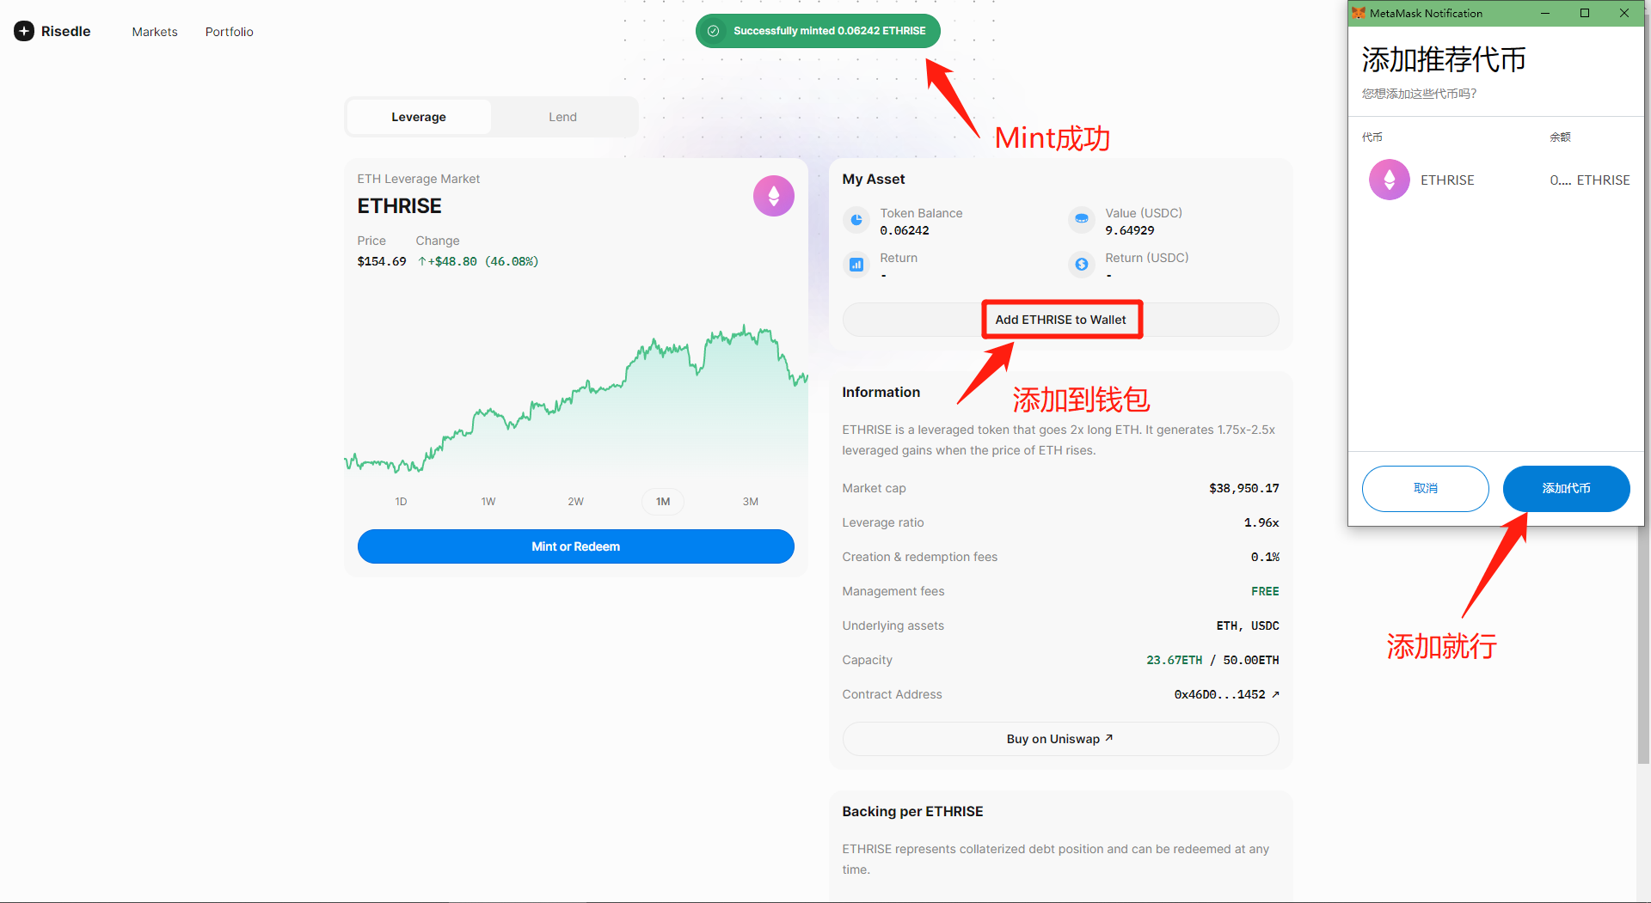The image size is (1651, 903).
Task: Select the 3M chart range
Action: (x=751, y=502)
